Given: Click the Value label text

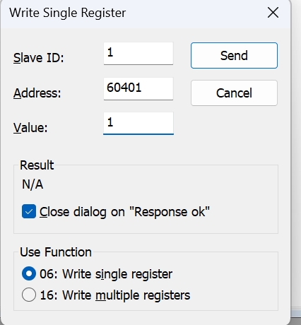Looking at the screenshot, I should point(30,128).
